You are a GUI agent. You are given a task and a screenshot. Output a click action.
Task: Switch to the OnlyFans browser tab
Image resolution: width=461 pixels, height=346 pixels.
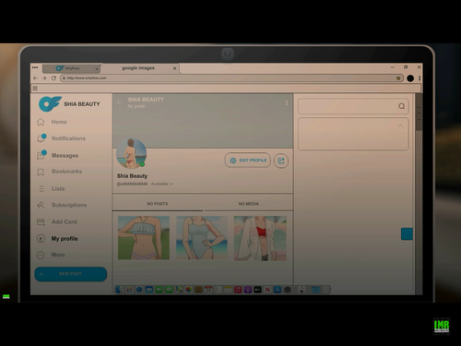(x=71, y=68)
